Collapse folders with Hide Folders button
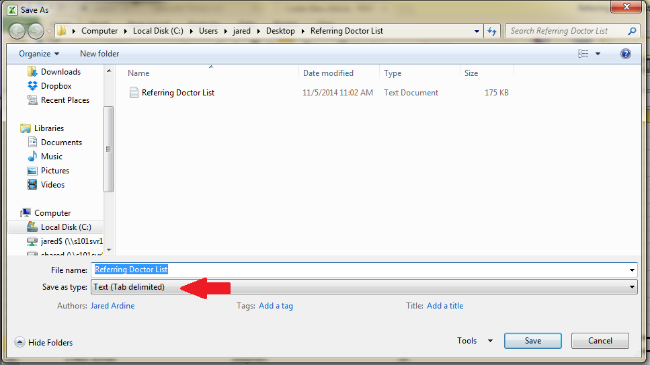The image size is (650, 365). (x=44, y=342)
